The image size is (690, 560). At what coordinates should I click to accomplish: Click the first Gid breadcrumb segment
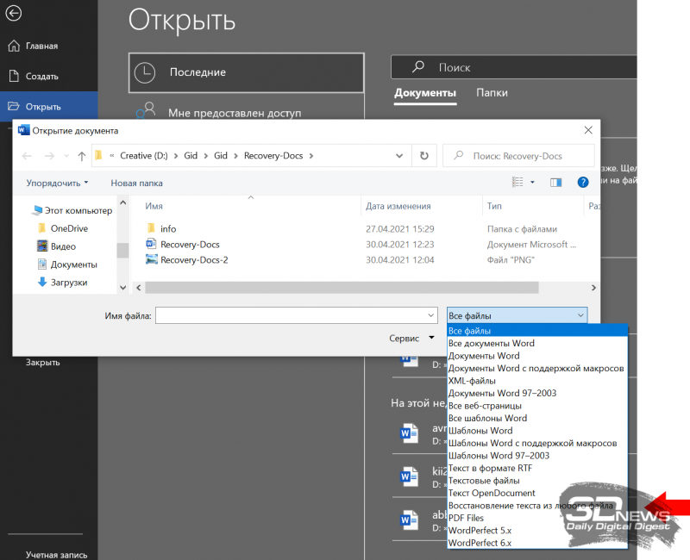click(191, 156)
